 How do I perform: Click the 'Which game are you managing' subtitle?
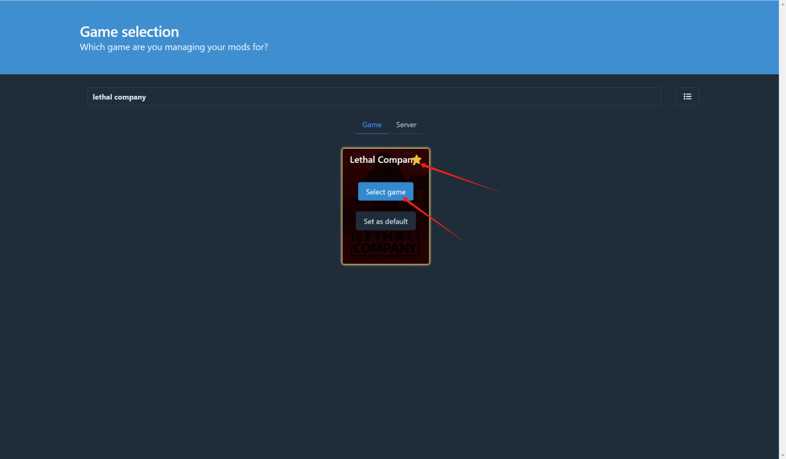click(x=174, y=47)
